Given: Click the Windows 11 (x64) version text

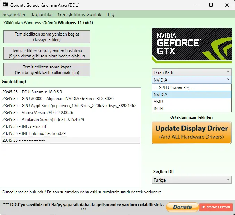Looking at the screenshot, I should [x=75, y=23].
